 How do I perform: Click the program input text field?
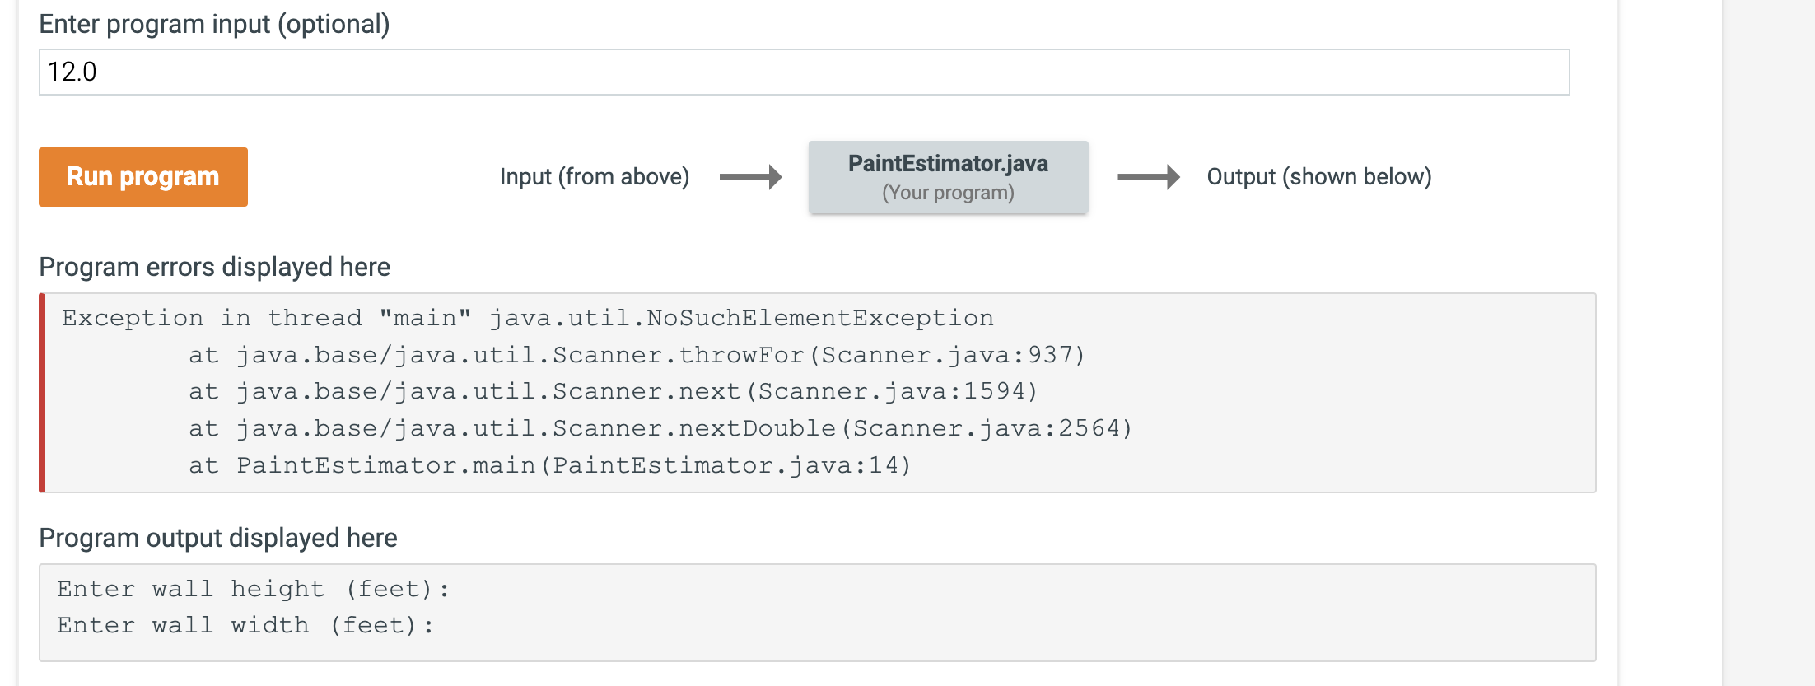[x=804, y=72]
